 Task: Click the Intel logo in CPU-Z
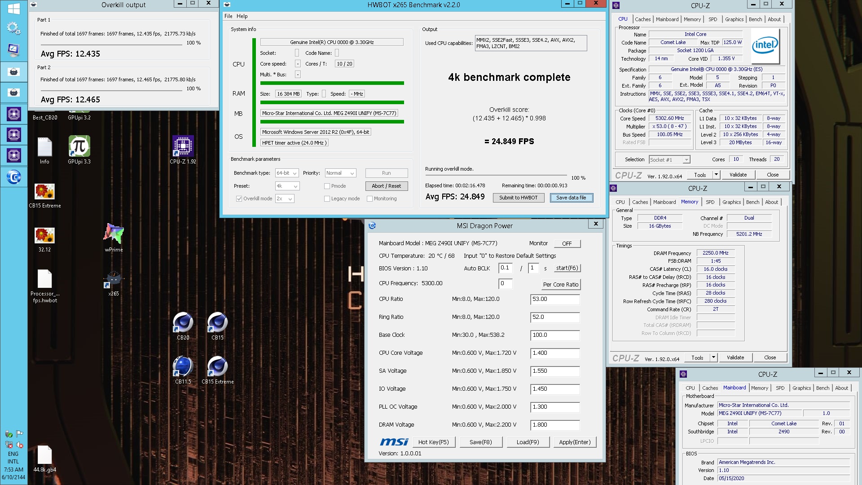pyautogui.click(x=765, y=45)
